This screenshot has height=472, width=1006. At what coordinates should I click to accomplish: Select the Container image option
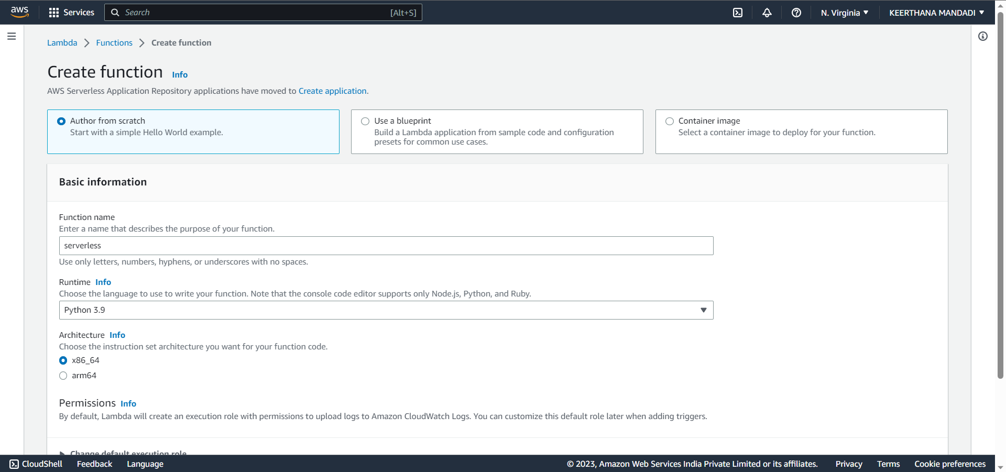pyautogui.click(x=670, y=121)
